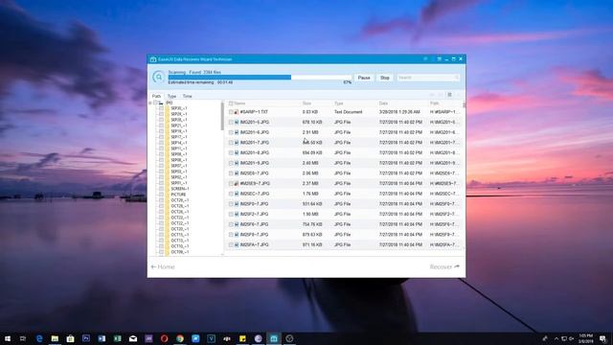Switch to the Type tab
Image resolution: width=613 pixels, height=345 pixels.
tap(171, 96)
